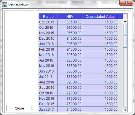Select the NBV column header

70,16
